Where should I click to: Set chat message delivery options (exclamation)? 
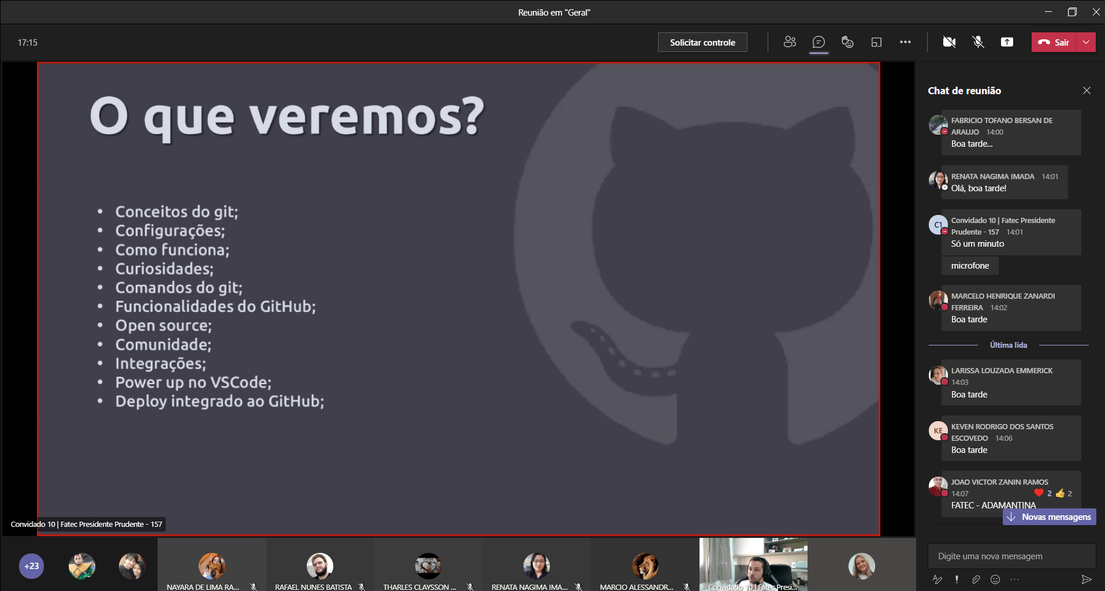pyautogui.click(x=957, y=579)
